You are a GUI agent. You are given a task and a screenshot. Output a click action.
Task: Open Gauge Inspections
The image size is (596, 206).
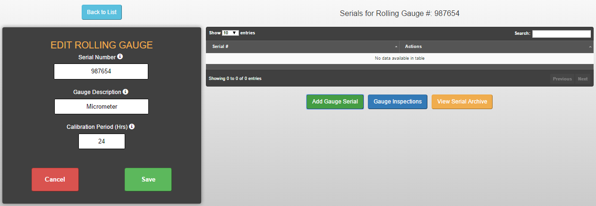(x=398, y=102)
